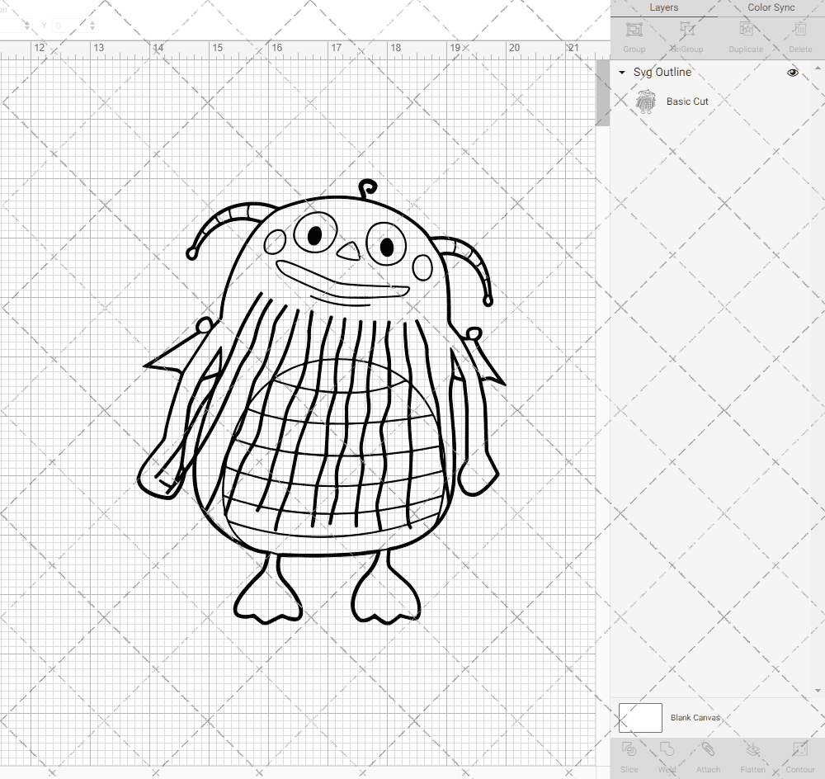The image size is (825, 779).
Task: Click the layers panel scroll up arrow
Action: [x=817, y=68]
